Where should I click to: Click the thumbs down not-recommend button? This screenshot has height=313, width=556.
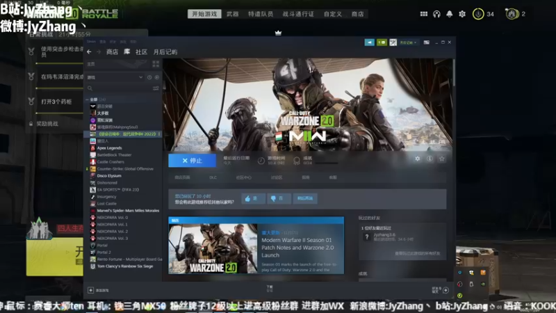[279, 198]
